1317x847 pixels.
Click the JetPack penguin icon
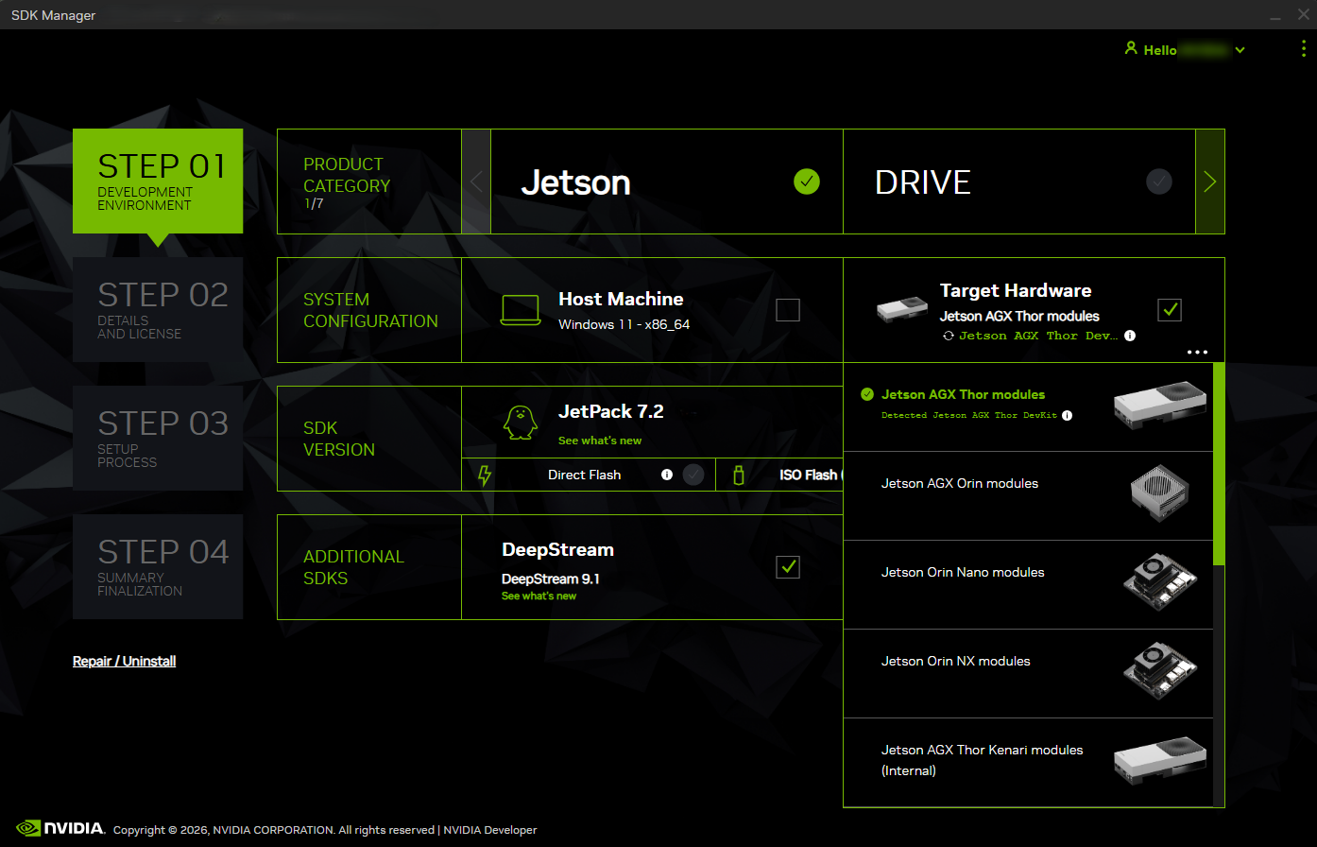[520, 423]
